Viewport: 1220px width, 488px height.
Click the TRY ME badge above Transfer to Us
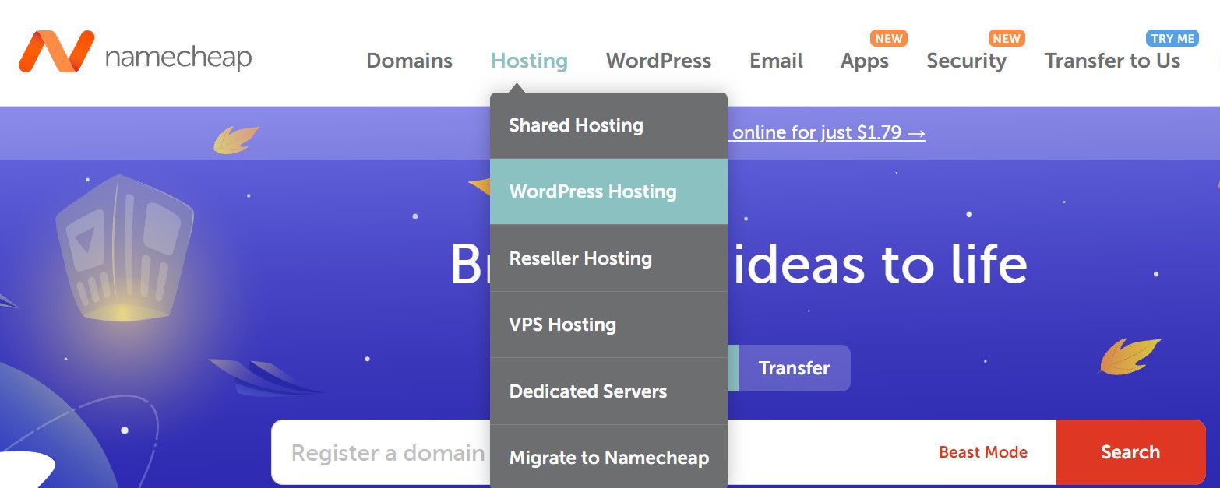[1173, 37]
